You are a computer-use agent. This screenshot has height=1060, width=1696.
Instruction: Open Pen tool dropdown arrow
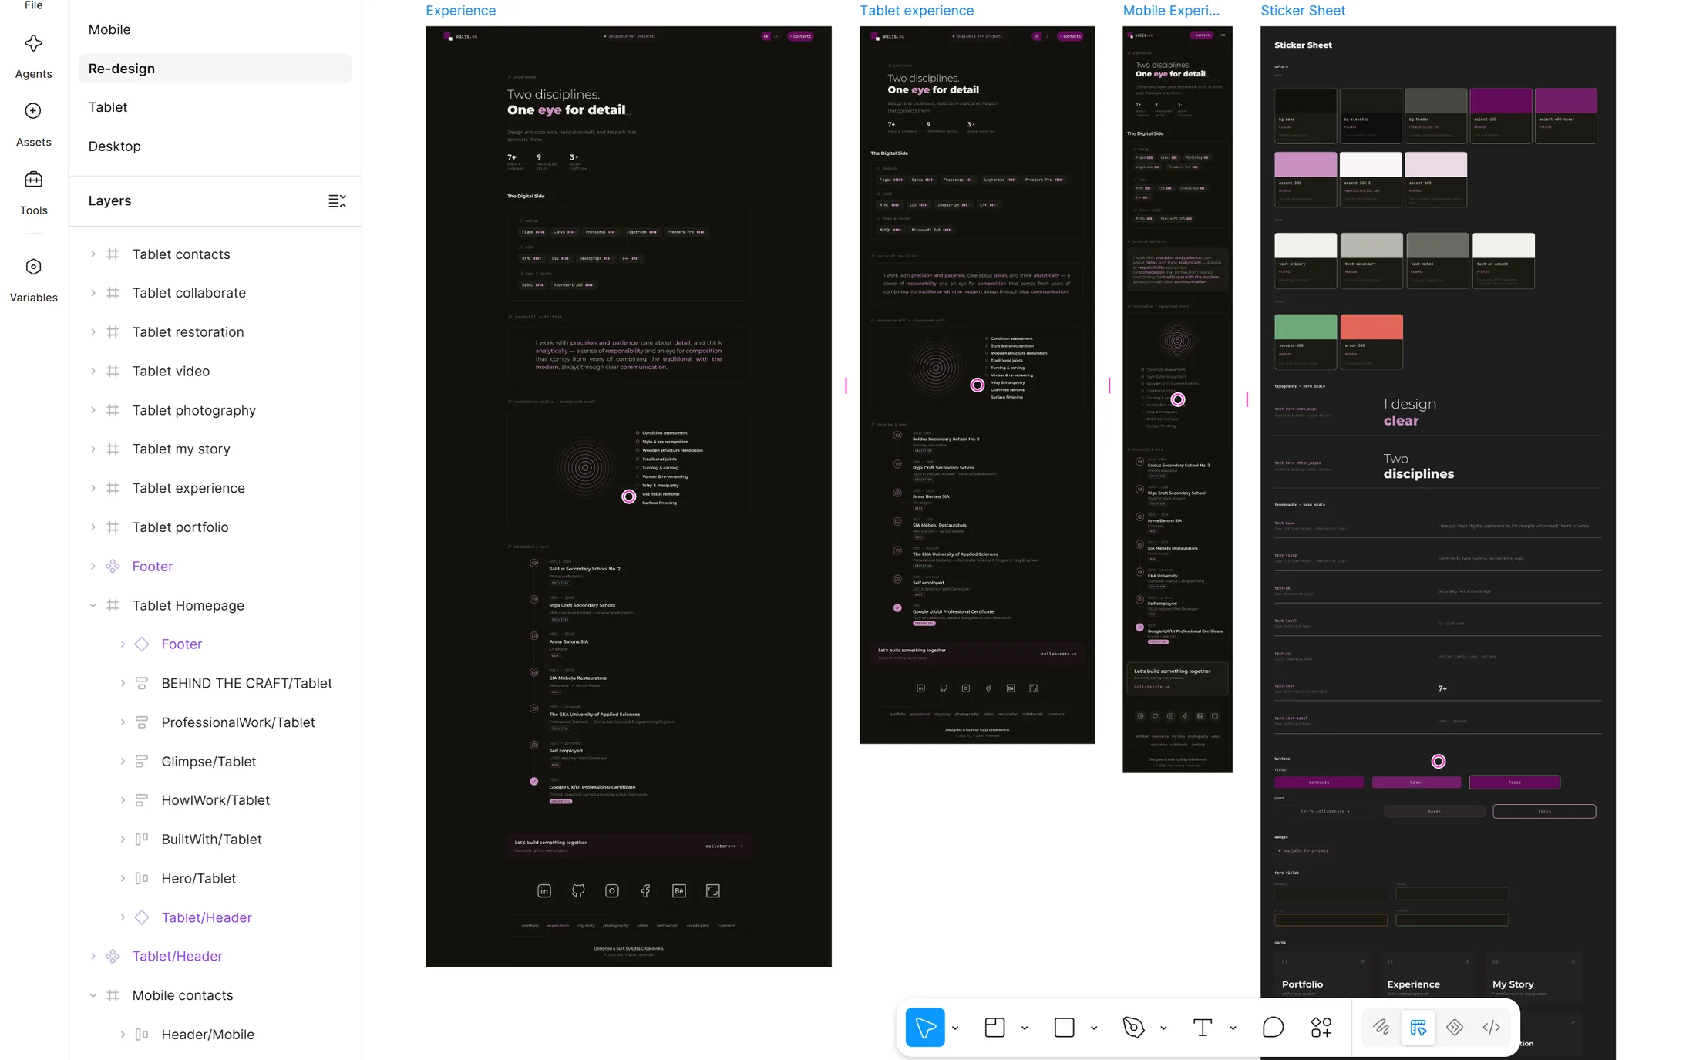tap(1163, 1028)
